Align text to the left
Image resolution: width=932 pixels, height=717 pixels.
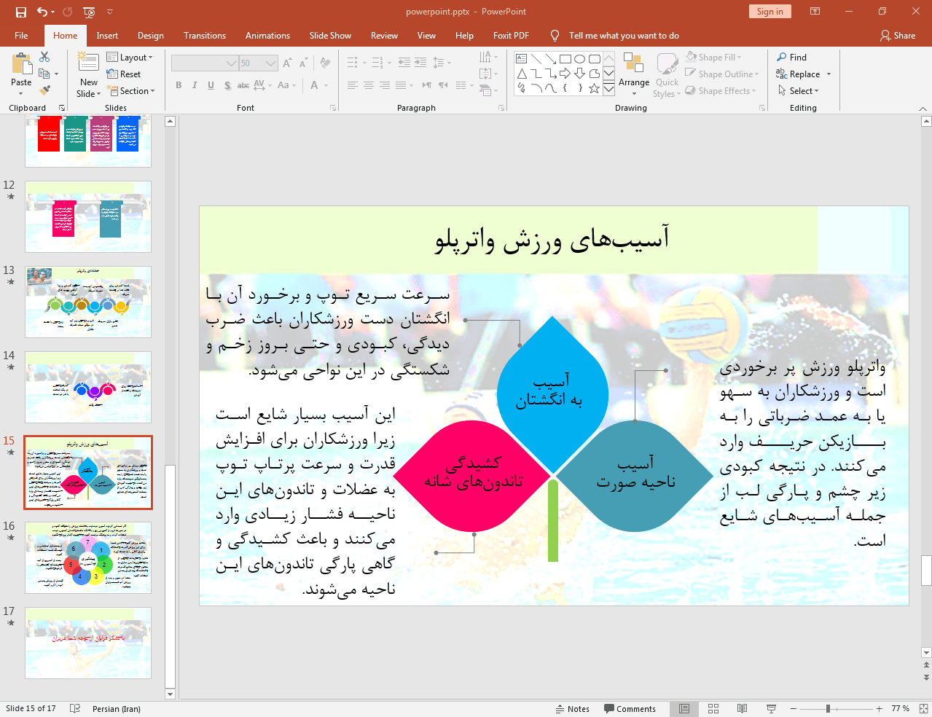click(352, 85)
